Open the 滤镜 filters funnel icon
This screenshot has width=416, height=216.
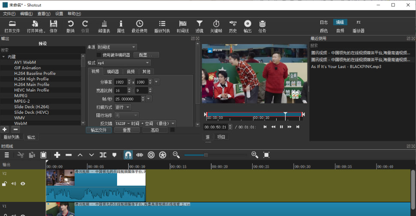[199, 24]
